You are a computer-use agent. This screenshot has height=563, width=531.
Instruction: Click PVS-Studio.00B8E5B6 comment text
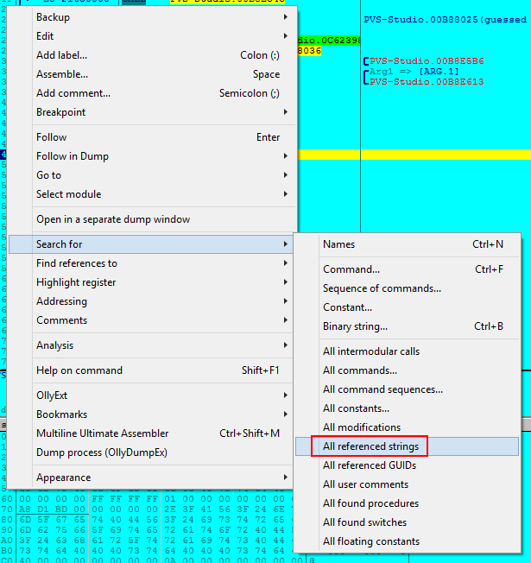[x=427, y=61]
